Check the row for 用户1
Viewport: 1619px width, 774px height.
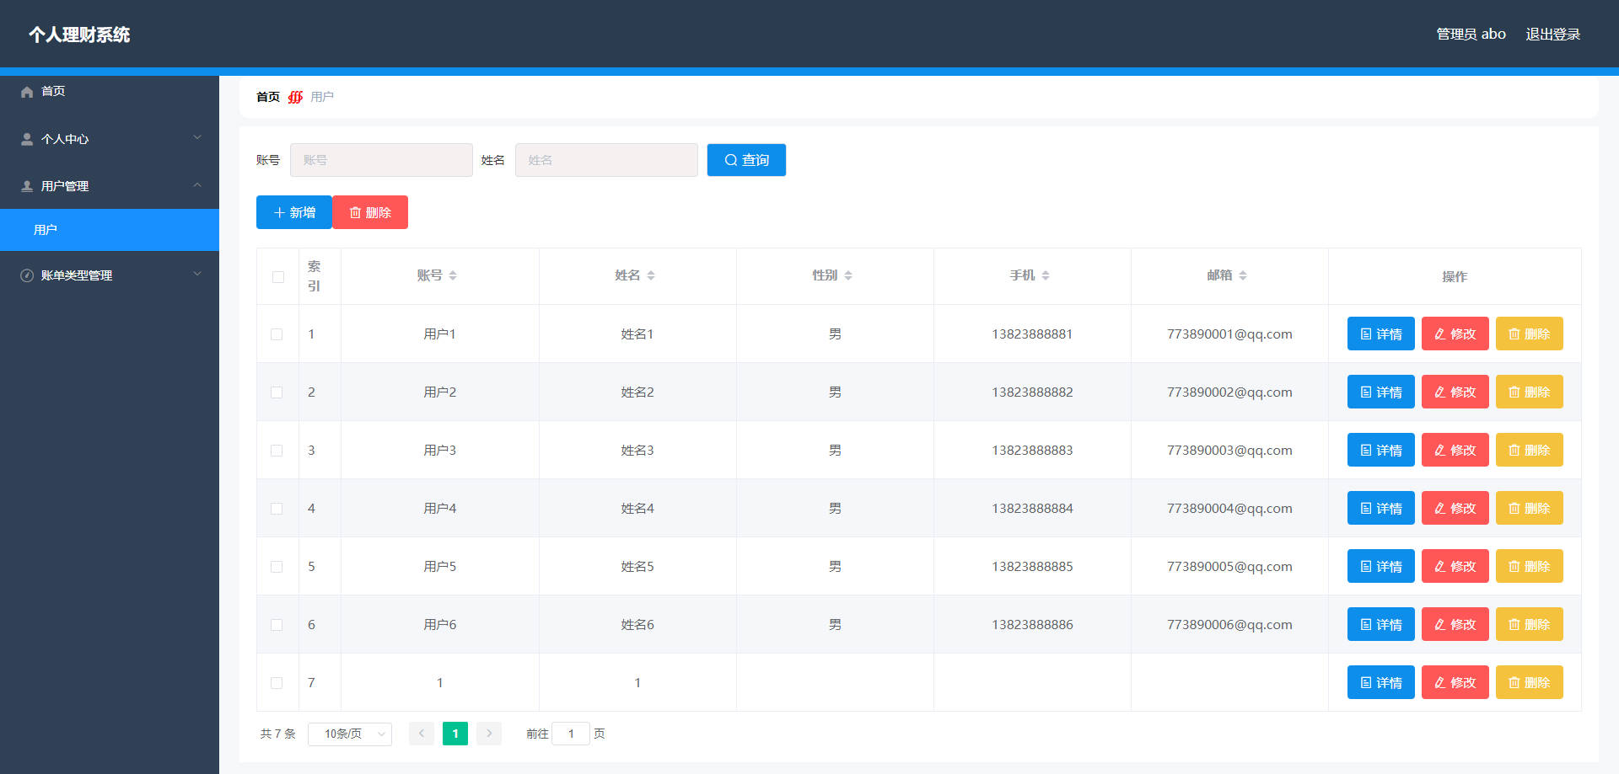pyautogui.click(x=277, y=334)
